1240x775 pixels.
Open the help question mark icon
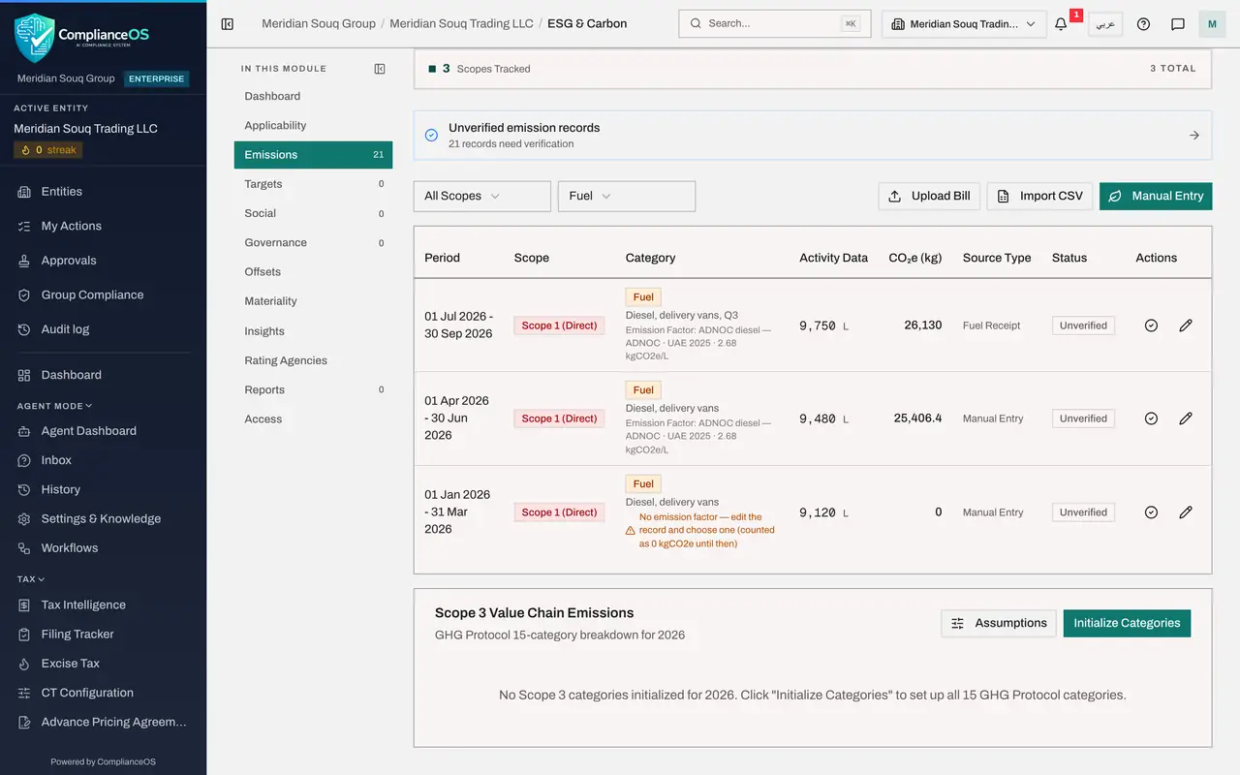1143,24
